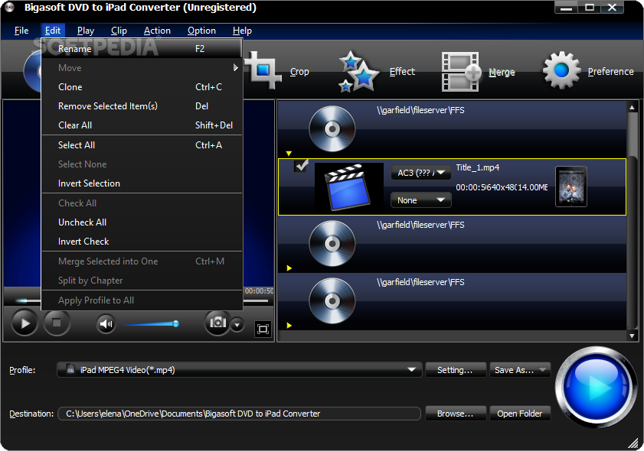Click the application icon in title bar
This screenshot has width=644, height=451.
[10, 8]
